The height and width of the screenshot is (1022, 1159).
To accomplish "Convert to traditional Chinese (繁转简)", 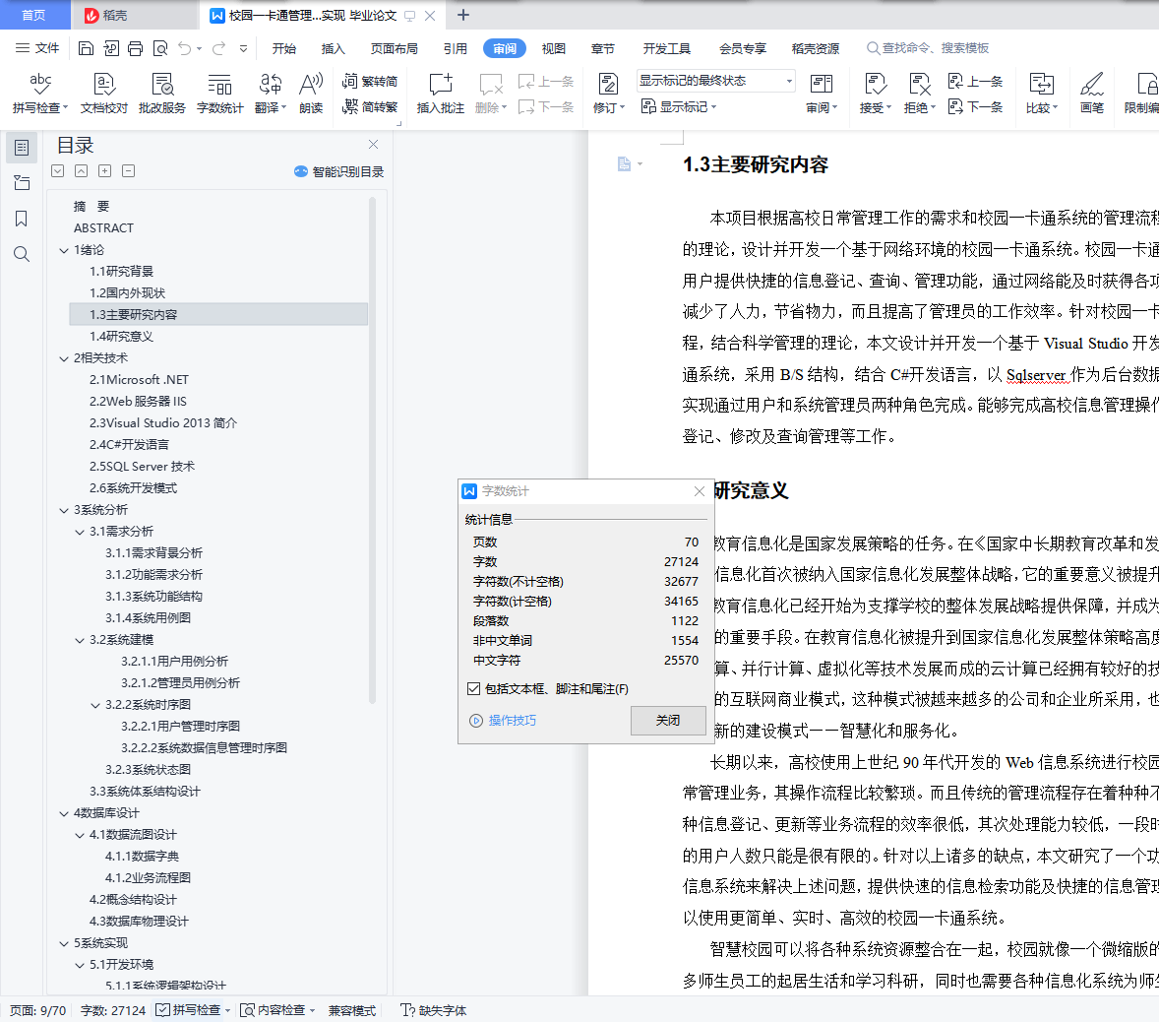I will click(x=370, y=82).
